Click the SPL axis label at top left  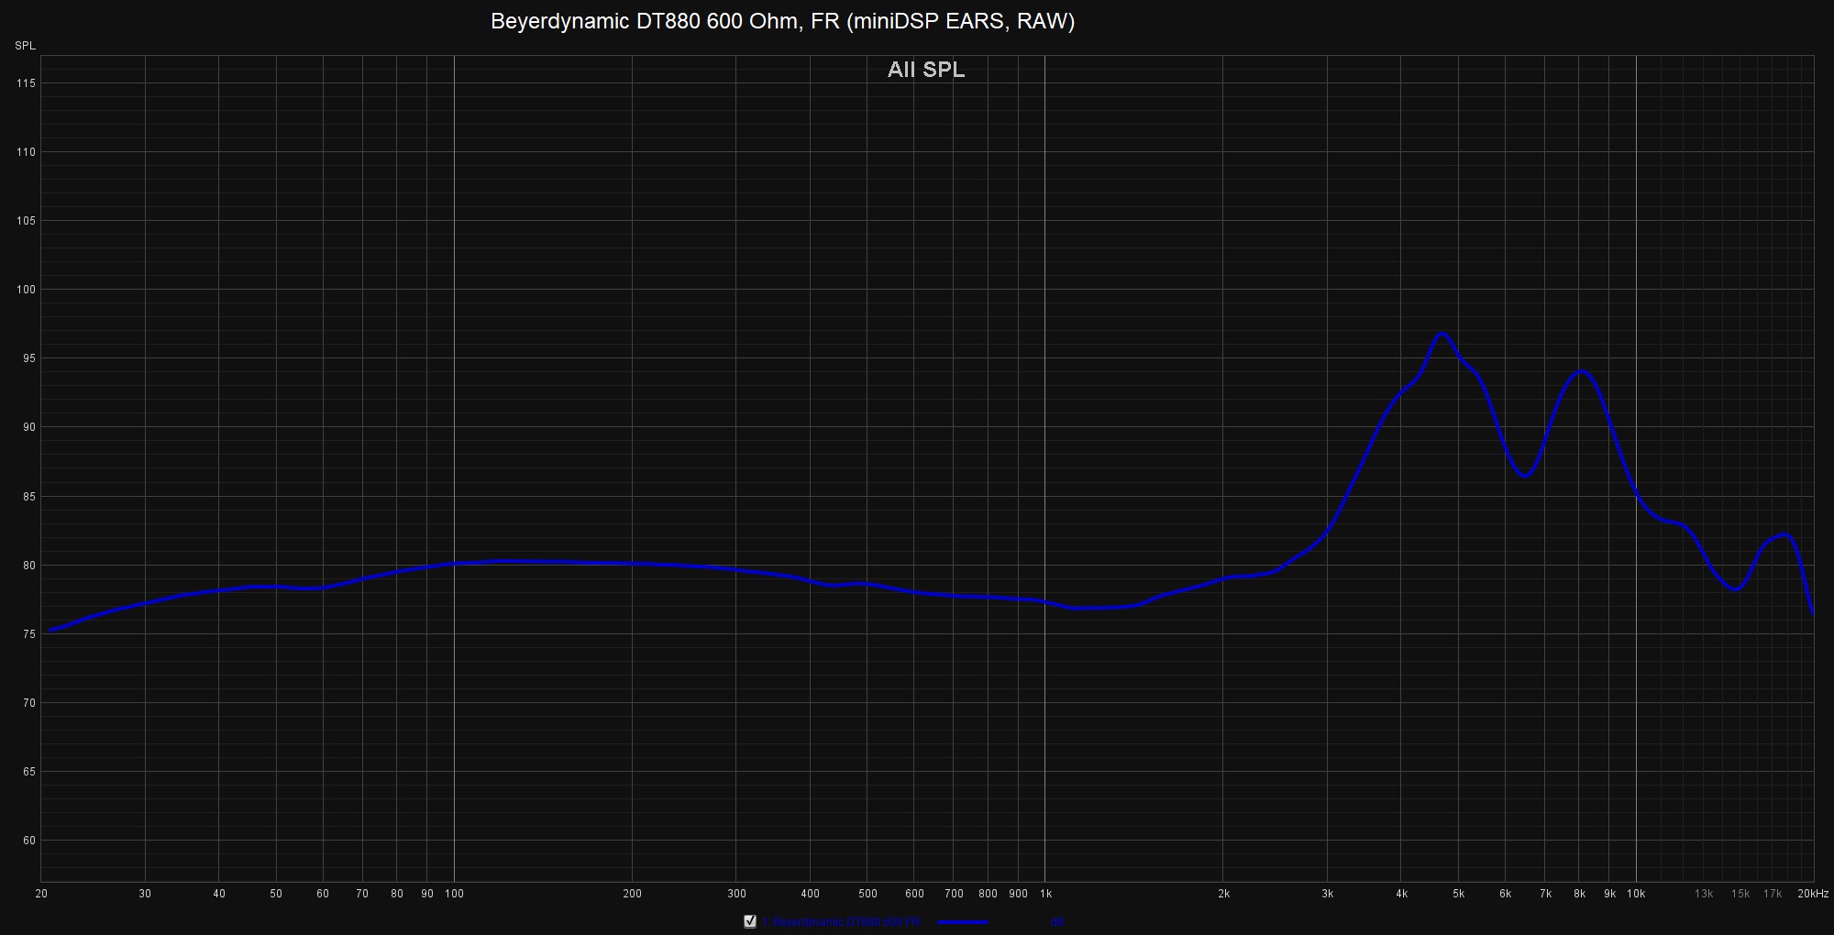coord(25,46)
